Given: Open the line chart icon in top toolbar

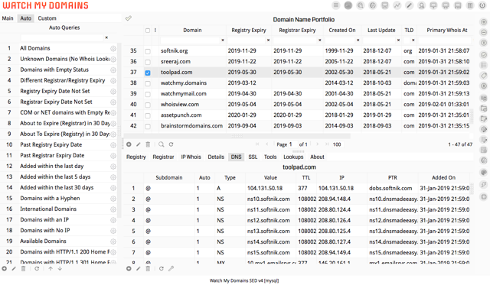Looking at the screenshot, I should coord(397,5).
